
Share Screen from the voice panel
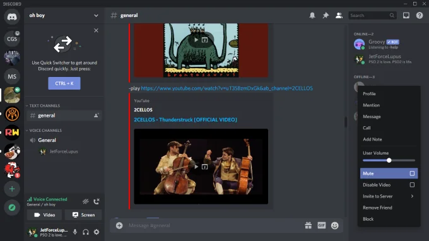(x=83, y=215)
